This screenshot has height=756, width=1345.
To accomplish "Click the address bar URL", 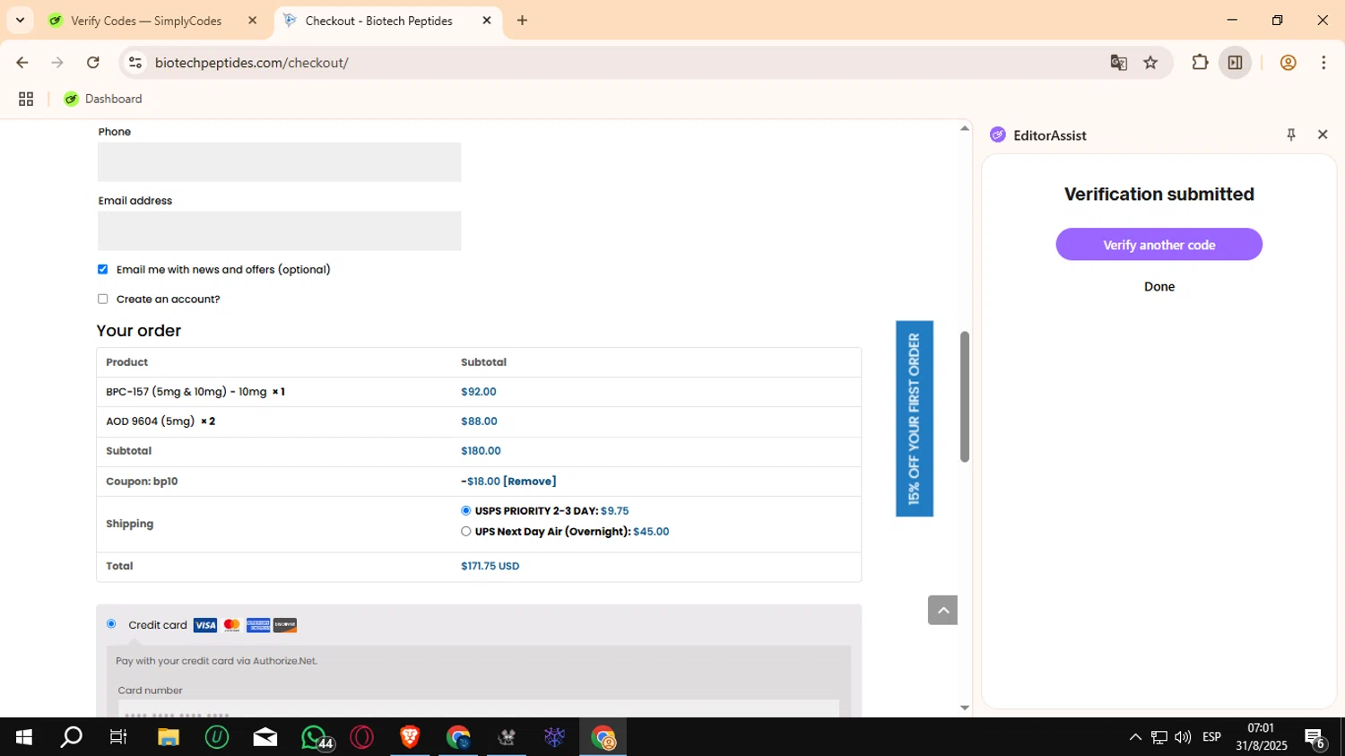I will [x=251, y=63].
